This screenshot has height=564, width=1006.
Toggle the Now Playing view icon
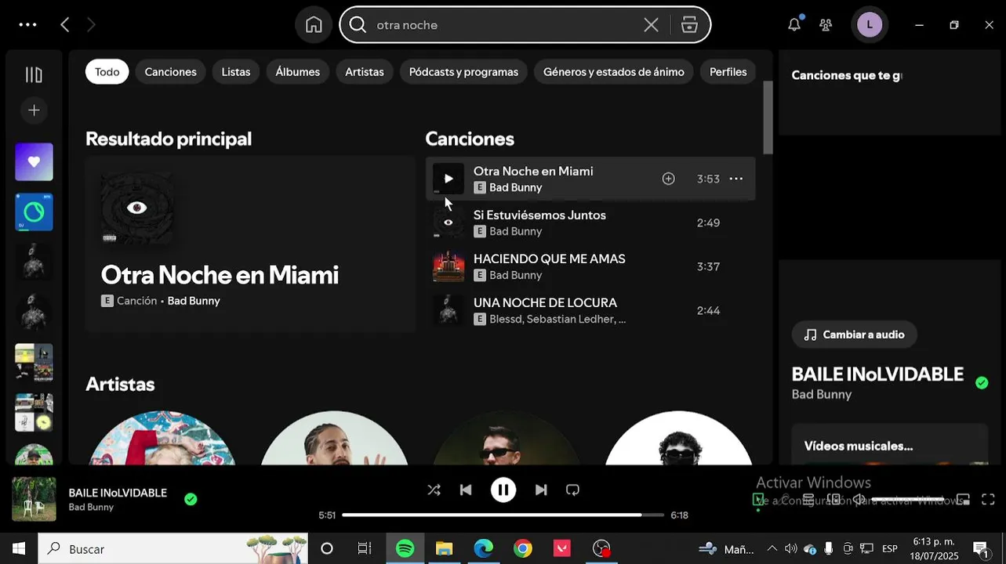pyautogui.click(x=758, y=500)
